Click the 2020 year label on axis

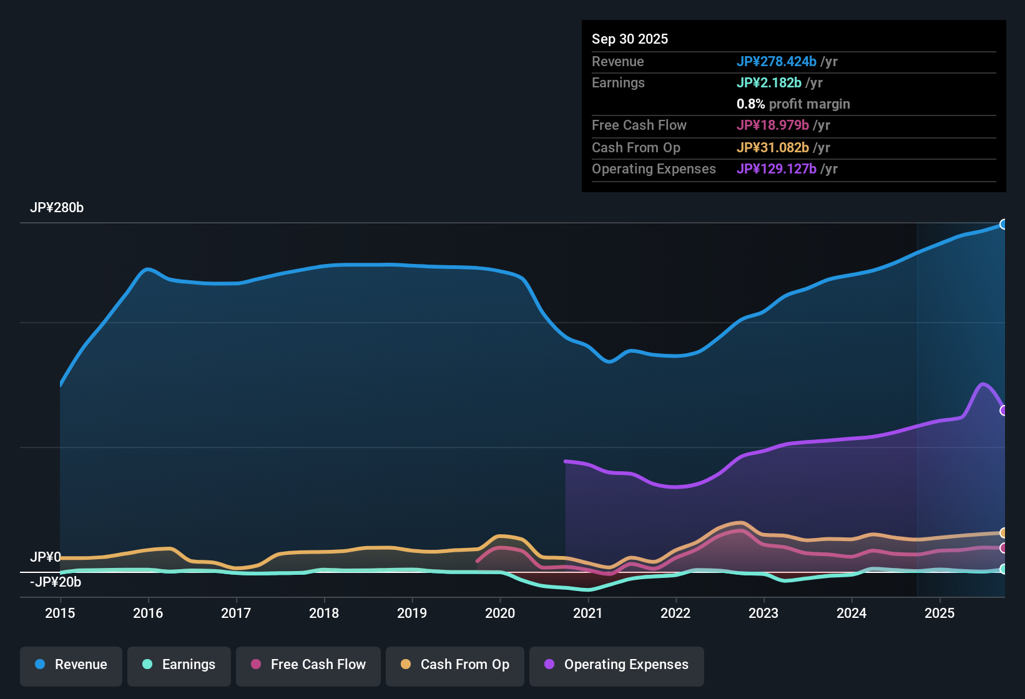(500, 613)
